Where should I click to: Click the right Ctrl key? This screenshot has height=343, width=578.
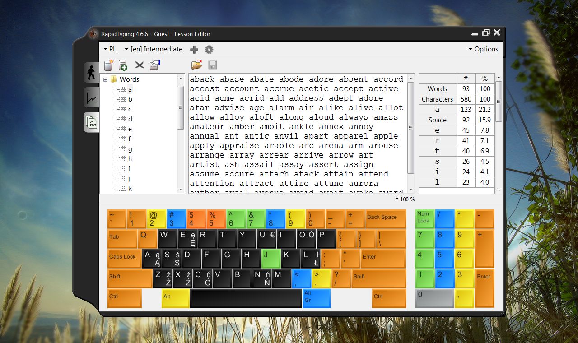[389, 298]
